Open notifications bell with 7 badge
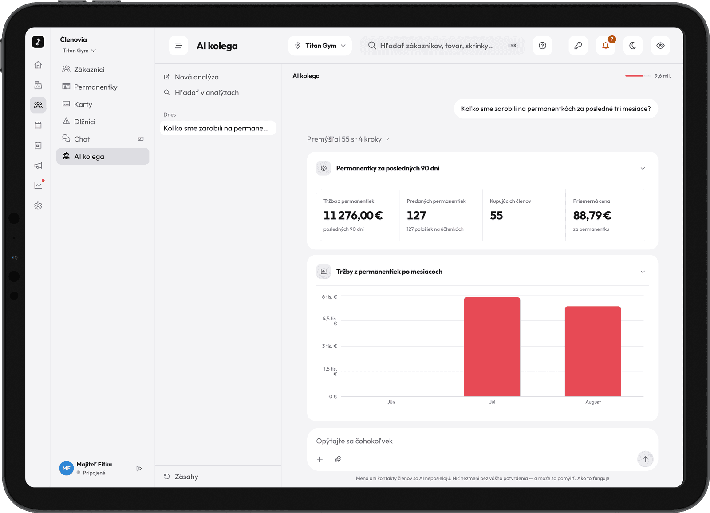This screenshot has width=710, height=513. click(606, 46)
